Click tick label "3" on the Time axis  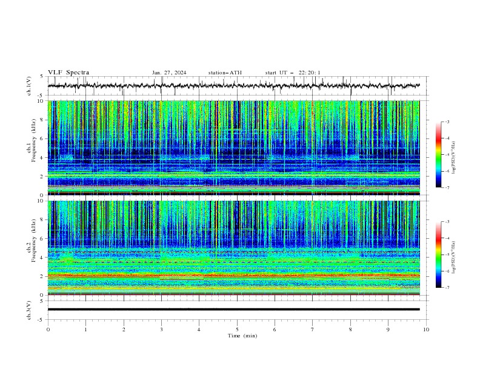click(161, 329)
